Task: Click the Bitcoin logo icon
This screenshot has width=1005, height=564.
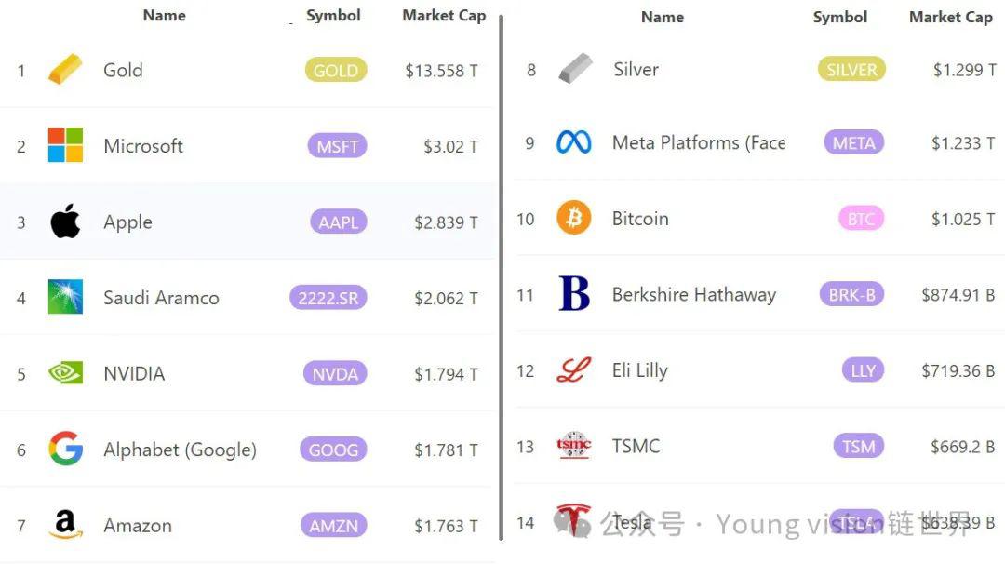Action: click(573, 217)
